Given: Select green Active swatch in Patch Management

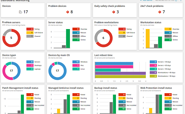Looking at the screenshot, I should pos(30,109).
